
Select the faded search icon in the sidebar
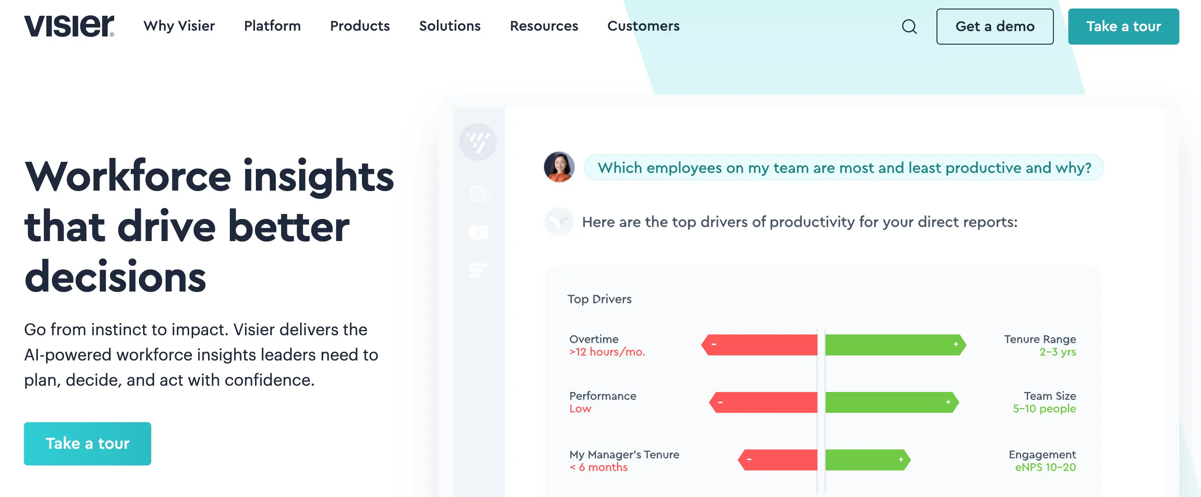point(478,195)
